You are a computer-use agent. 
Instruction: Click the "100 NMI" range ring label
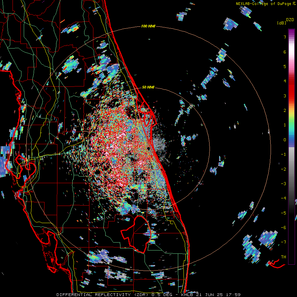click(x=148, y=26)
